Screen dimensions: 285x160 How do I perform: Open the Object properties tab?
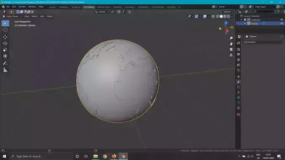(x=239, y=77)
